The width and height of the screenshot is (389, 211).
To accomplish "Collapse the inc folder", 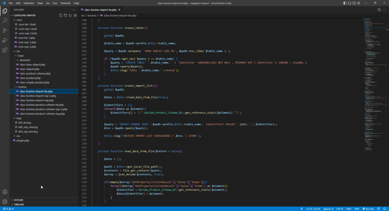I will (x=44, y=51).
